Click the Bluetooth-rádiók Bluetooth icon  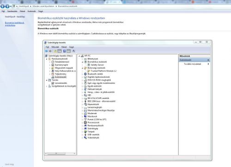85,74
